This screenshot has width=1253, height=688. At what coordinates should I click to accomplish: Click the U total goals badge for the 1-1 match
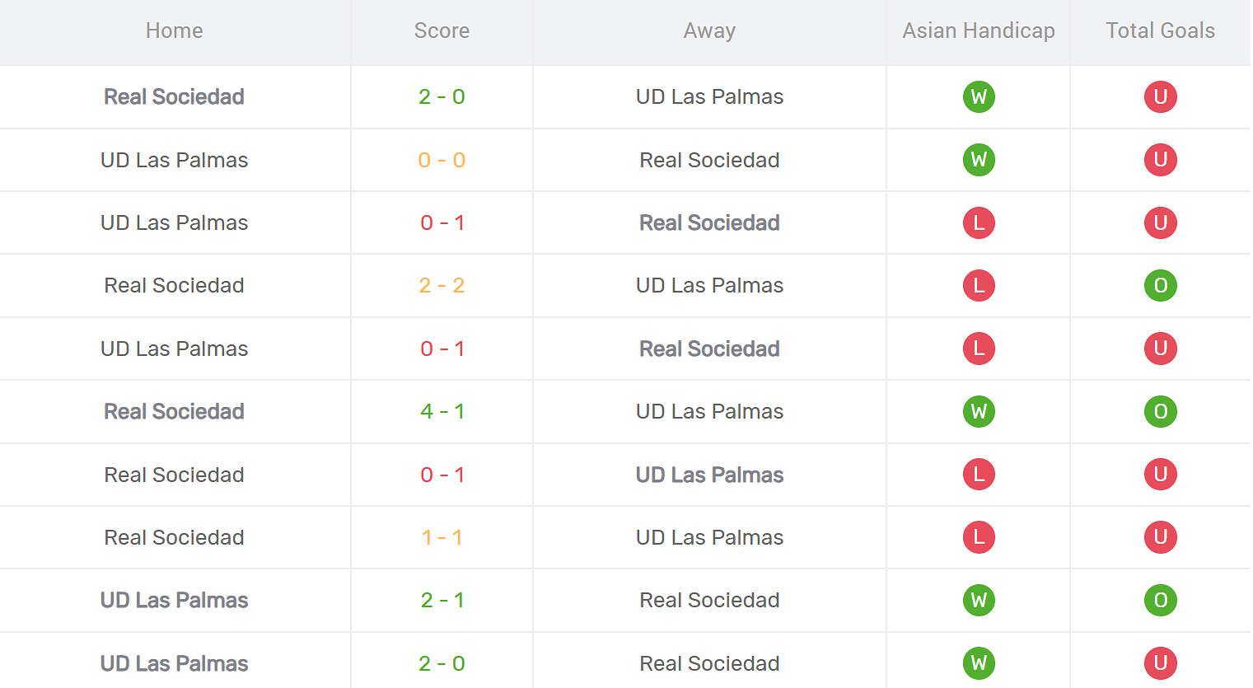click(x=1160, y=537)
